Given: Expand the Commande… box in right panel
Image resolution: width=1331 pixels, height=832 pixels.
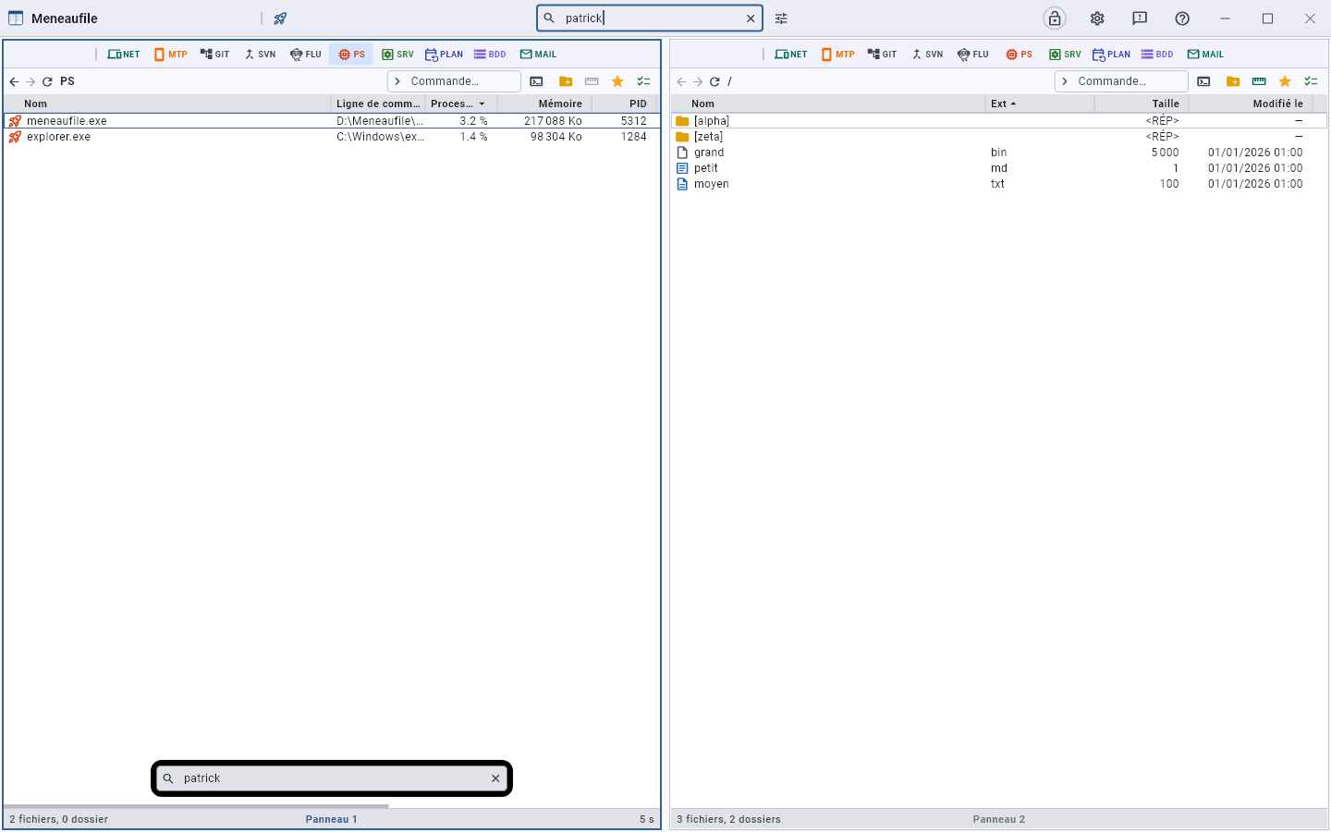Looking at the screenshot, I should coord(1121,81).
